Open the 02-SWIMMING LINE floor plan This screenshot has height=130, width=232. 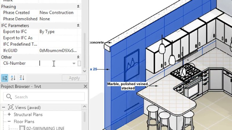point(46,128)
